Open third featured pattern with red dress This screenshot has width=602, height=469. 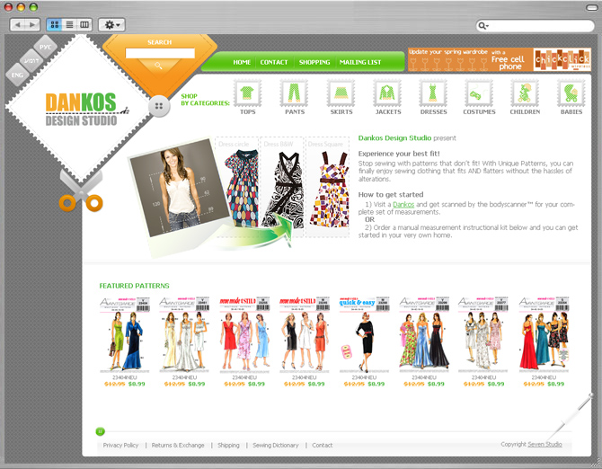(244, 334)
